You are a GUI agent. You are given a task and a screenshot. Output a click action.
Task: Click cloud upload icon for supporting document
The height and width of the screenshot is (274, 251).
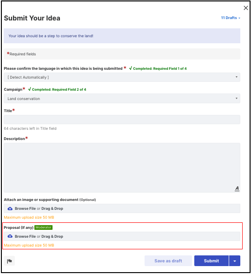[x=10, y=208]
